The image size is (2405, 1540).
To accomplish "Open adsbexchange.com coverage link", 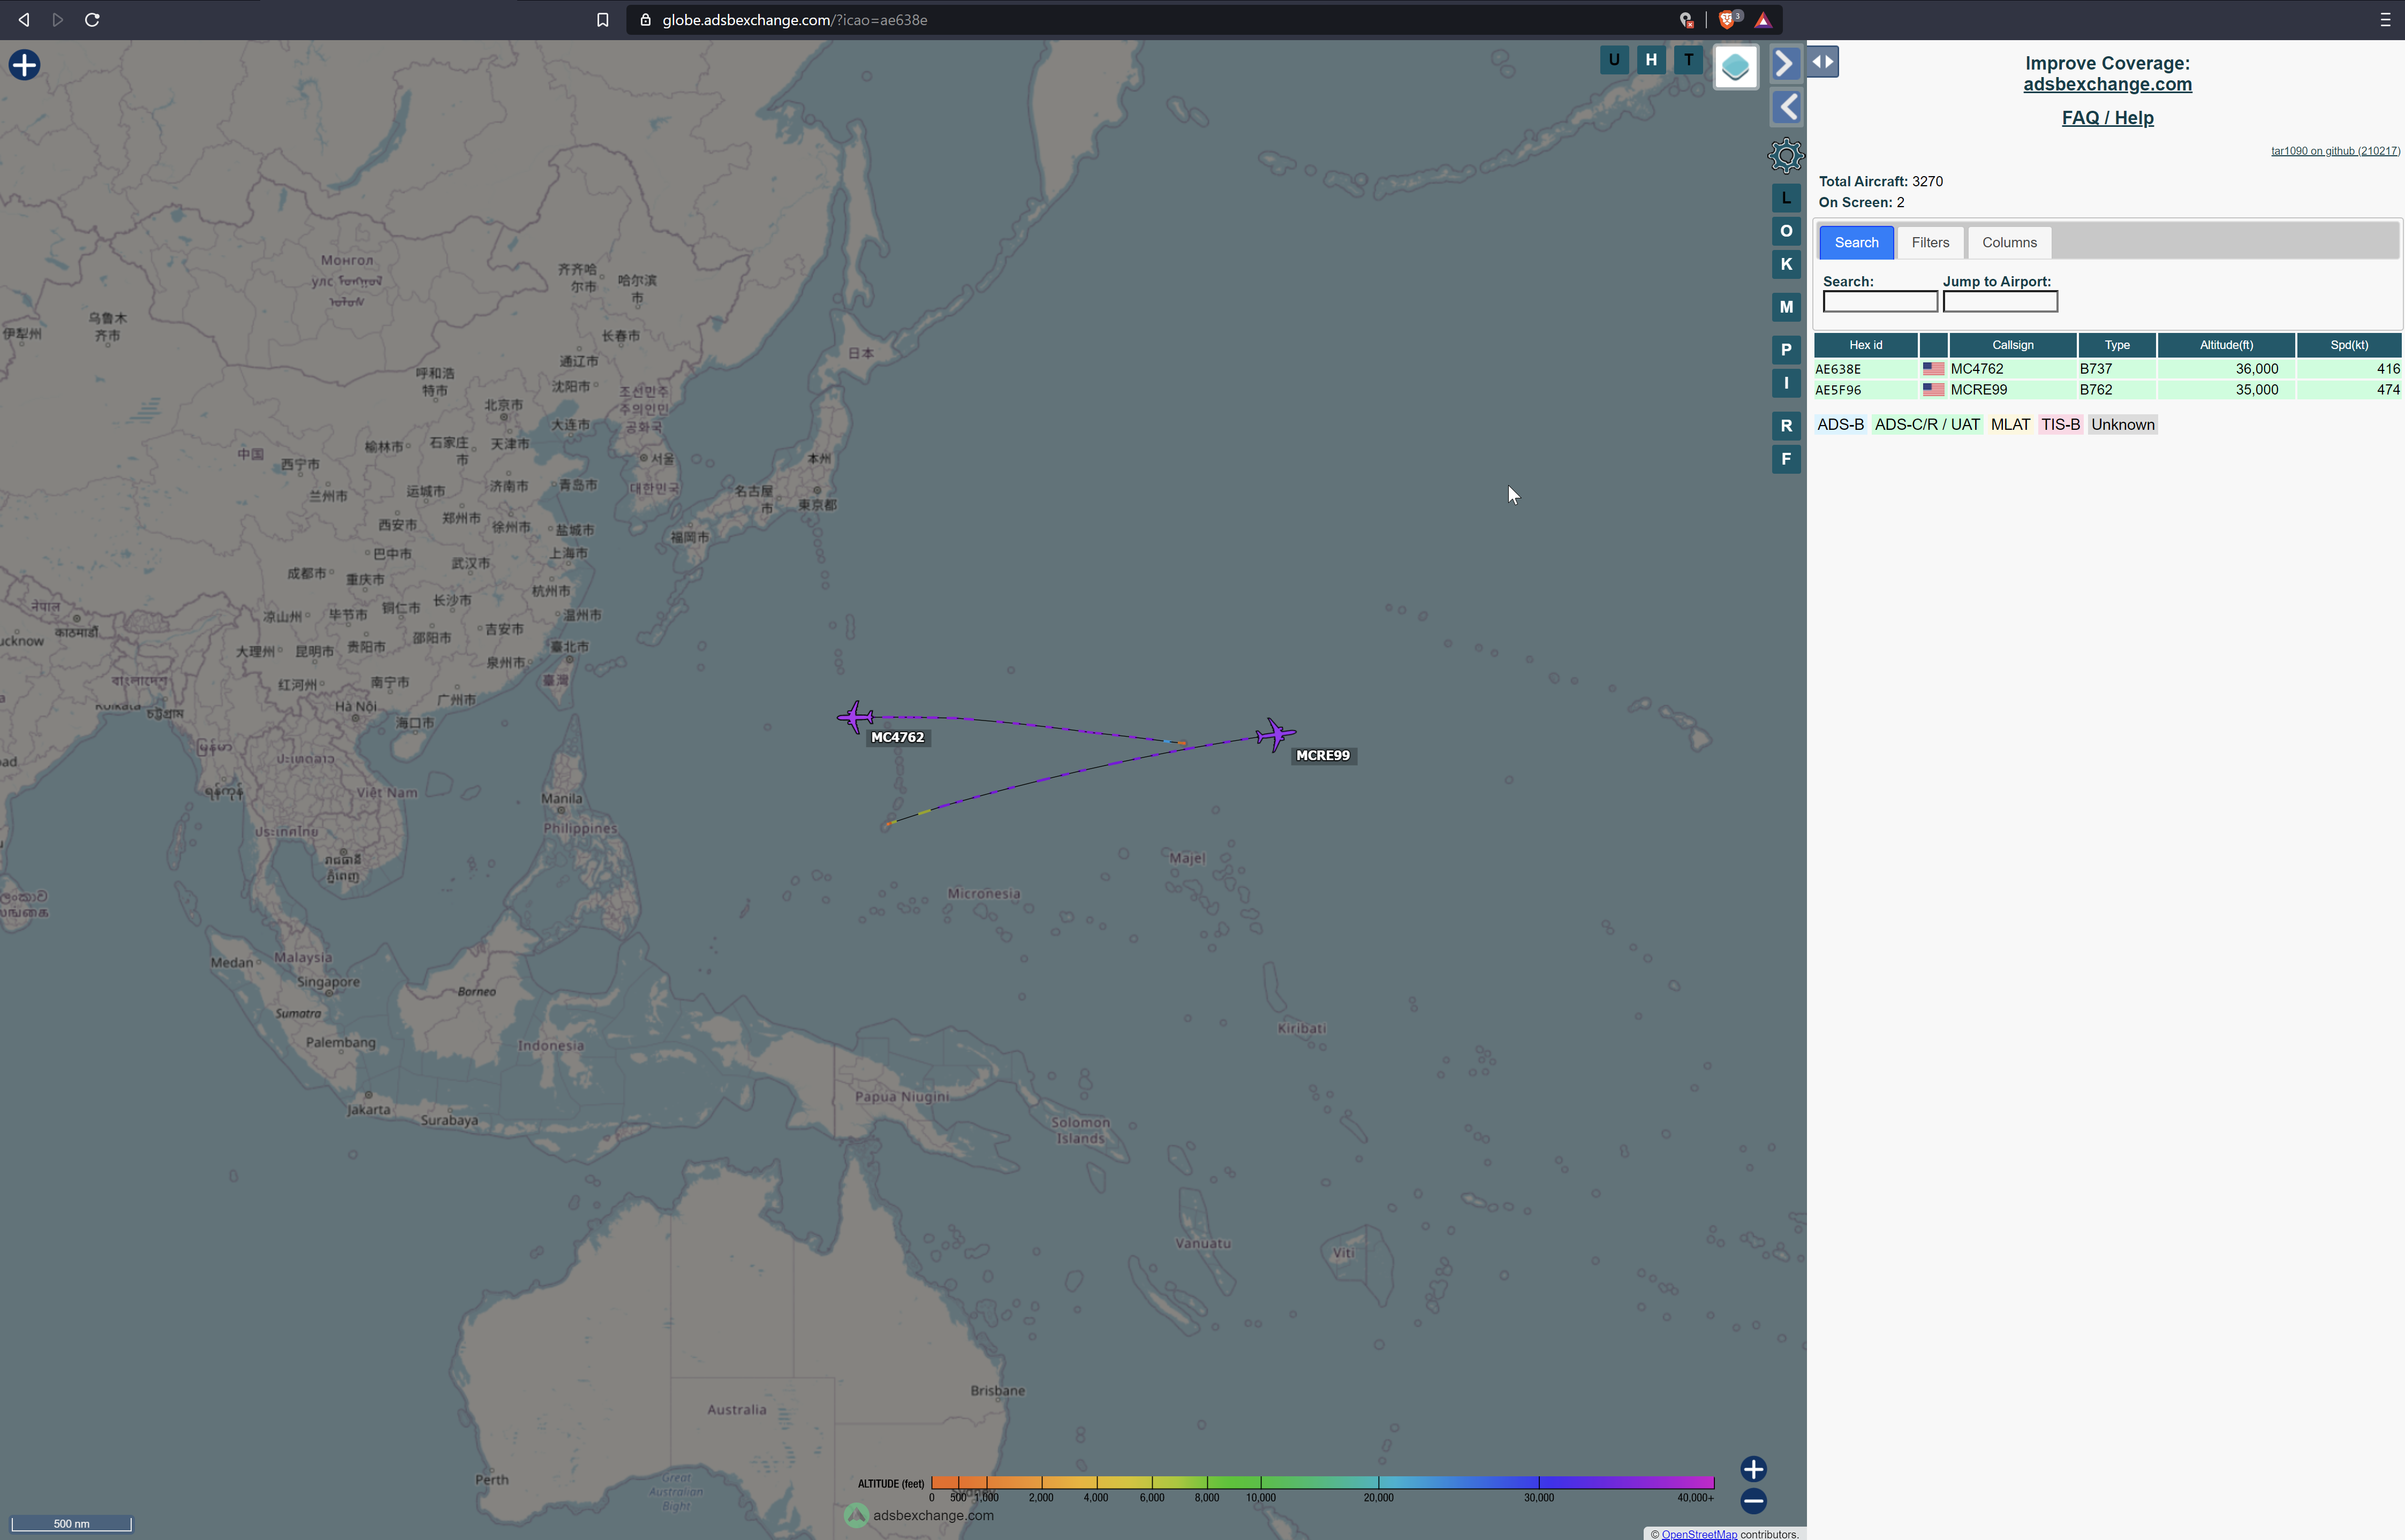I will point(2107,85).
